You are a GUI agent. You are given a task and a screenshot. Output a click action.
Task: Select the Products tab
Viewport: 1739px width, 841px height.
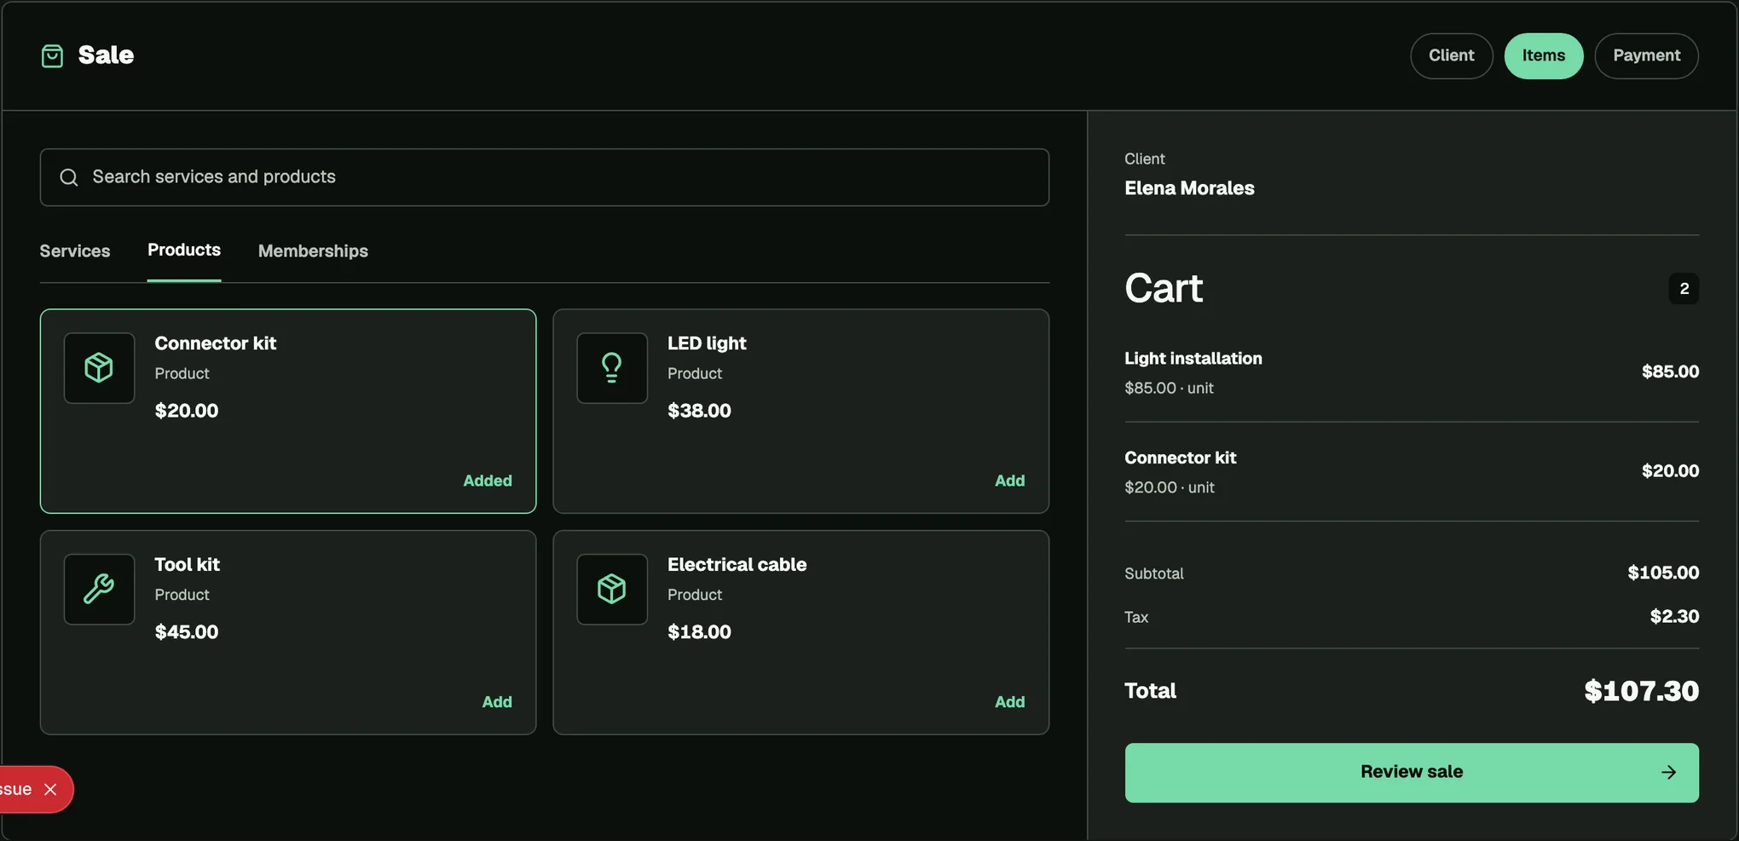184,250
